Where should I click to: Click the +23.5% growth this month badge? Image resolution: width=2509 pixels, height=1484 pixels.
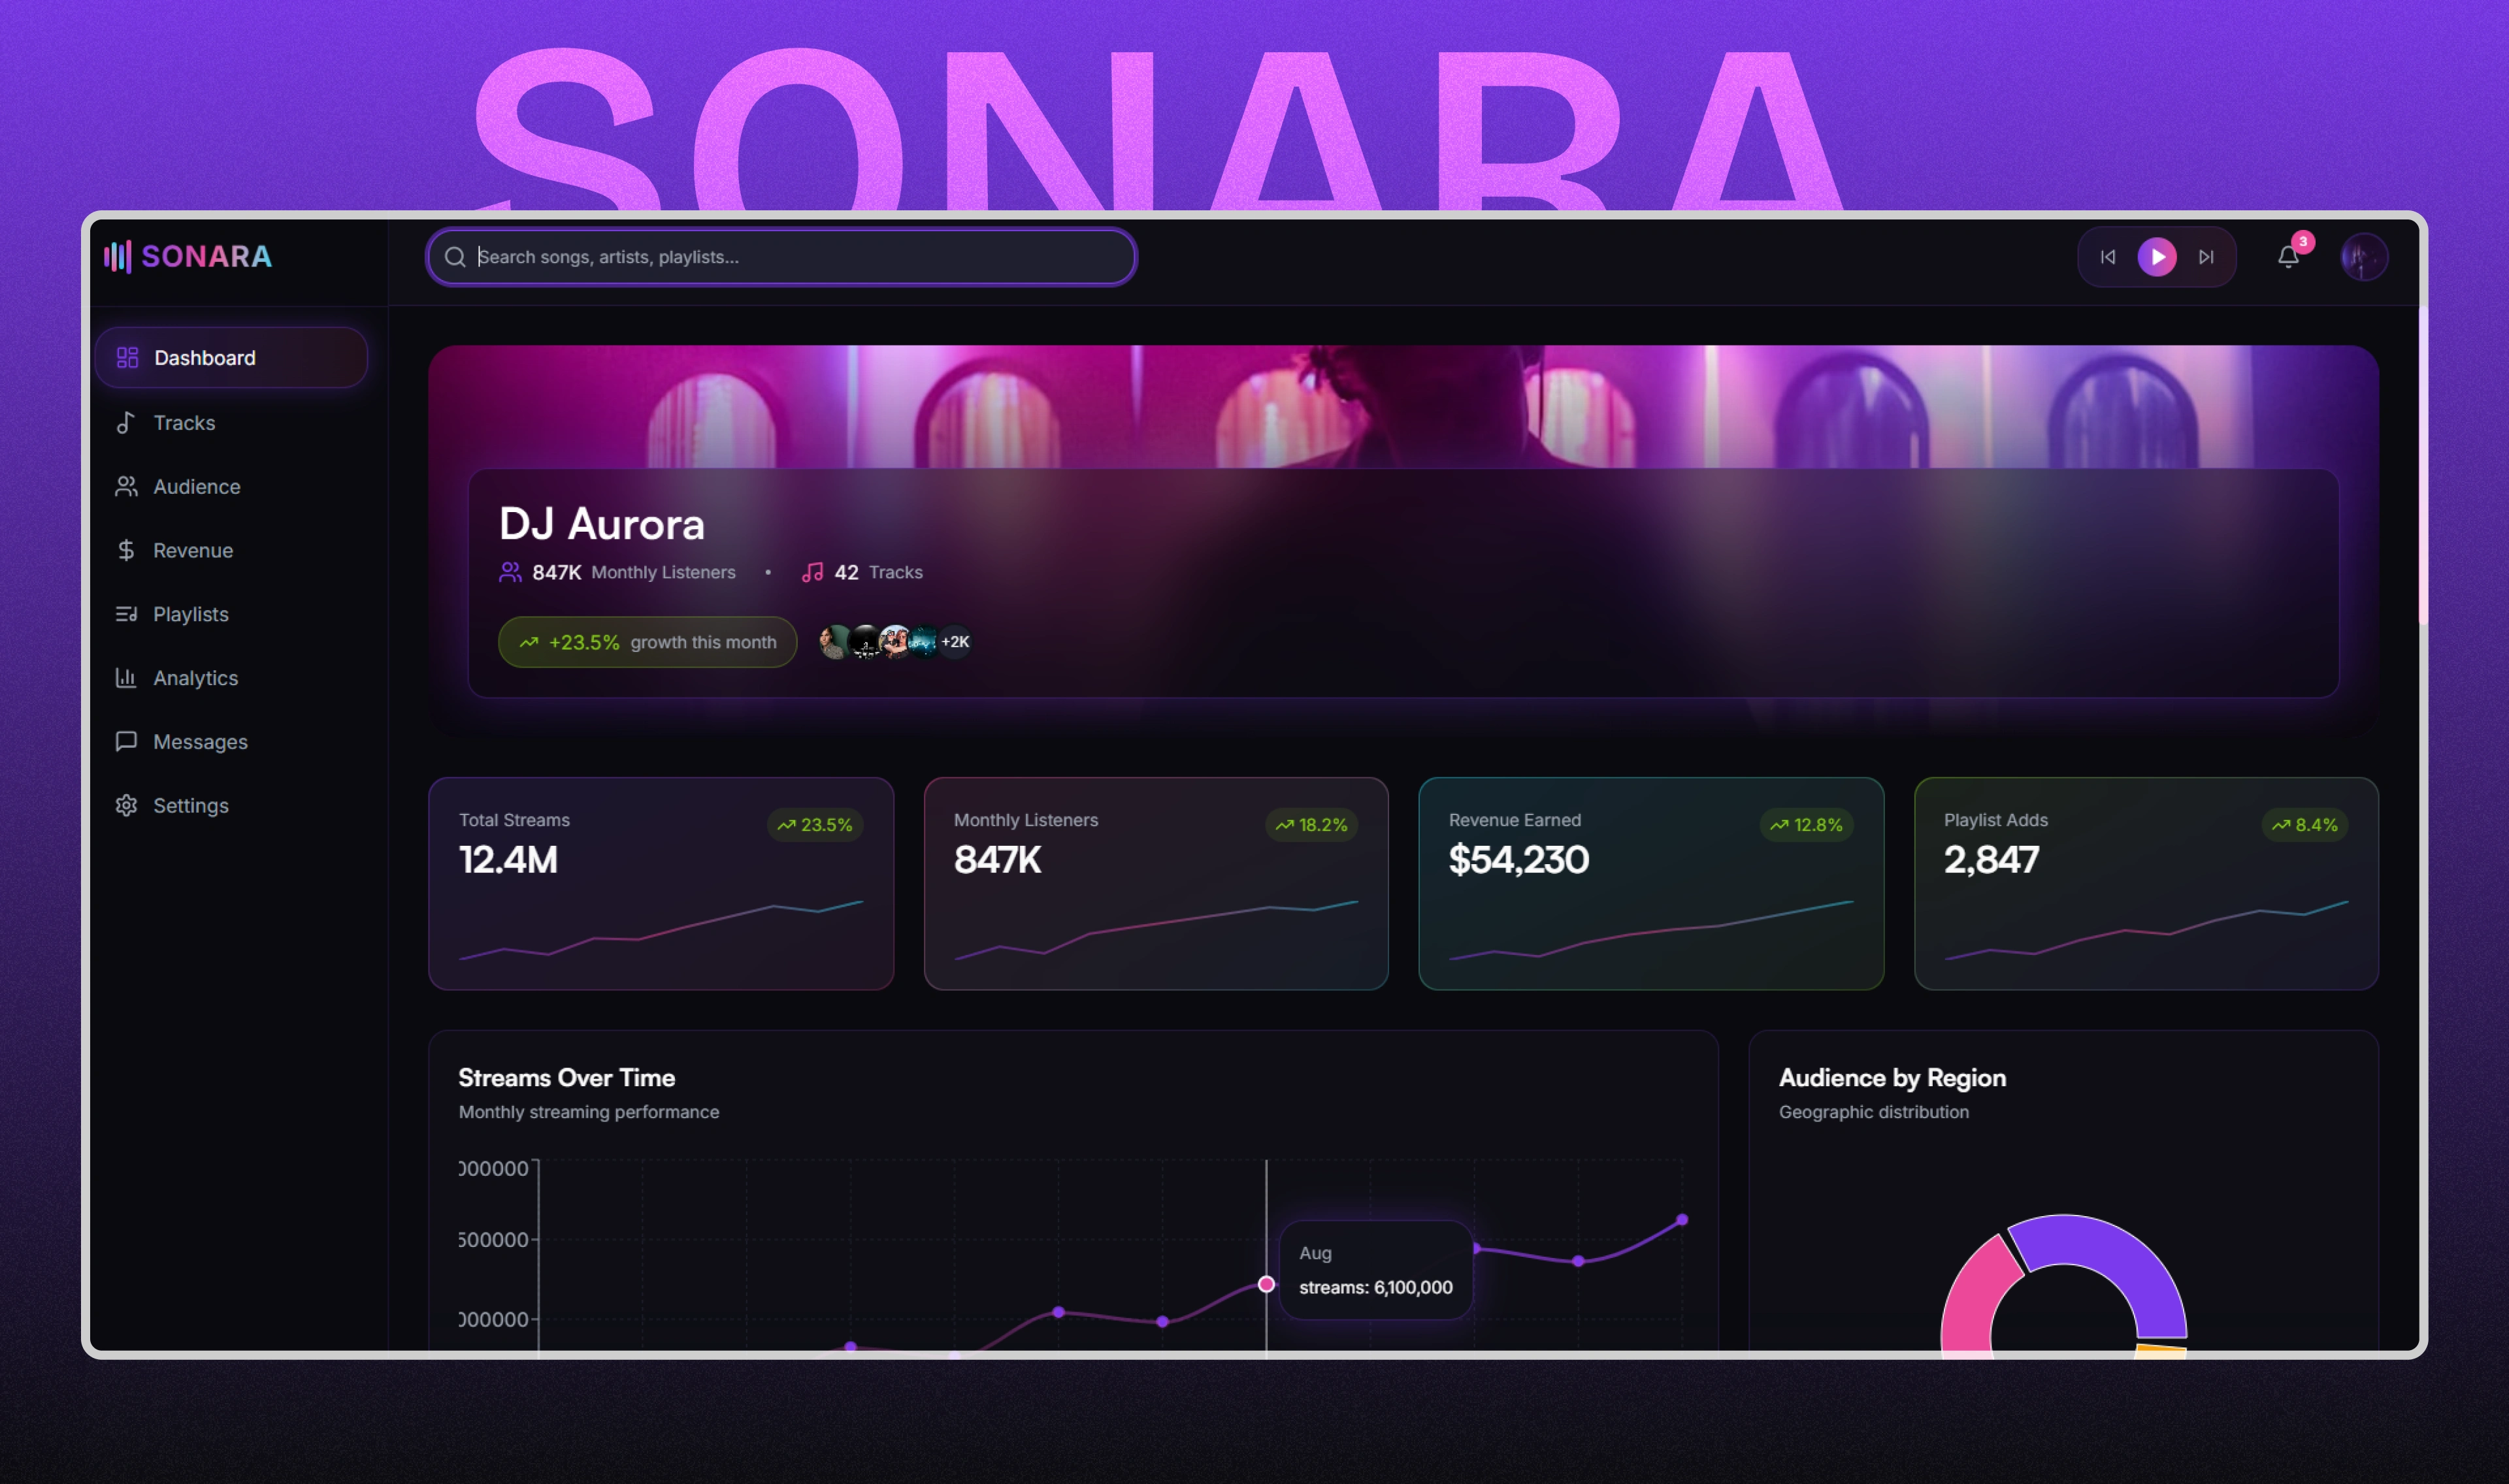pyautogui.click(x=647, y=642)
